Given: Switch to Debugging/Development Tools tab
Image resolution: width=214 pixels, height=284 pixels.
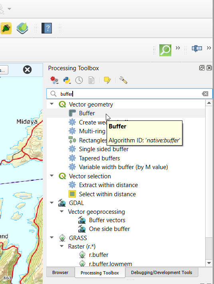Looking at the screenshot, I should (162, 272).
